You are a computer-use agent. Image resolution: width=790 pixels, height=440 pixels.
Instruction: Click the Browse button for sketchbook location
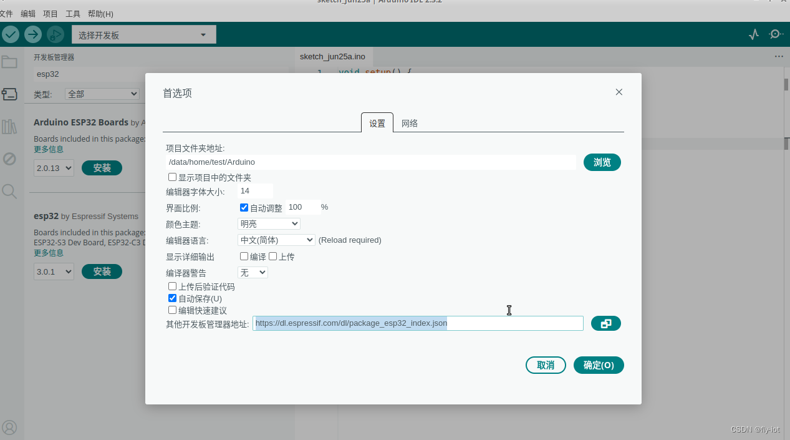(x=602, y=162)
